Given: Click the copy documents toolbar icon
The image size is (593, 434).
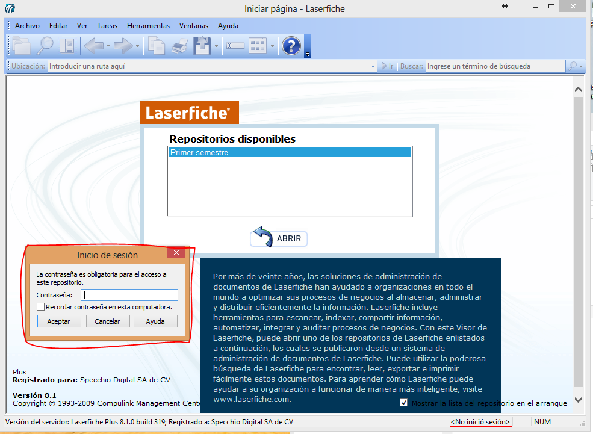Looking at the screenshot, I should (x=157, y=46).
